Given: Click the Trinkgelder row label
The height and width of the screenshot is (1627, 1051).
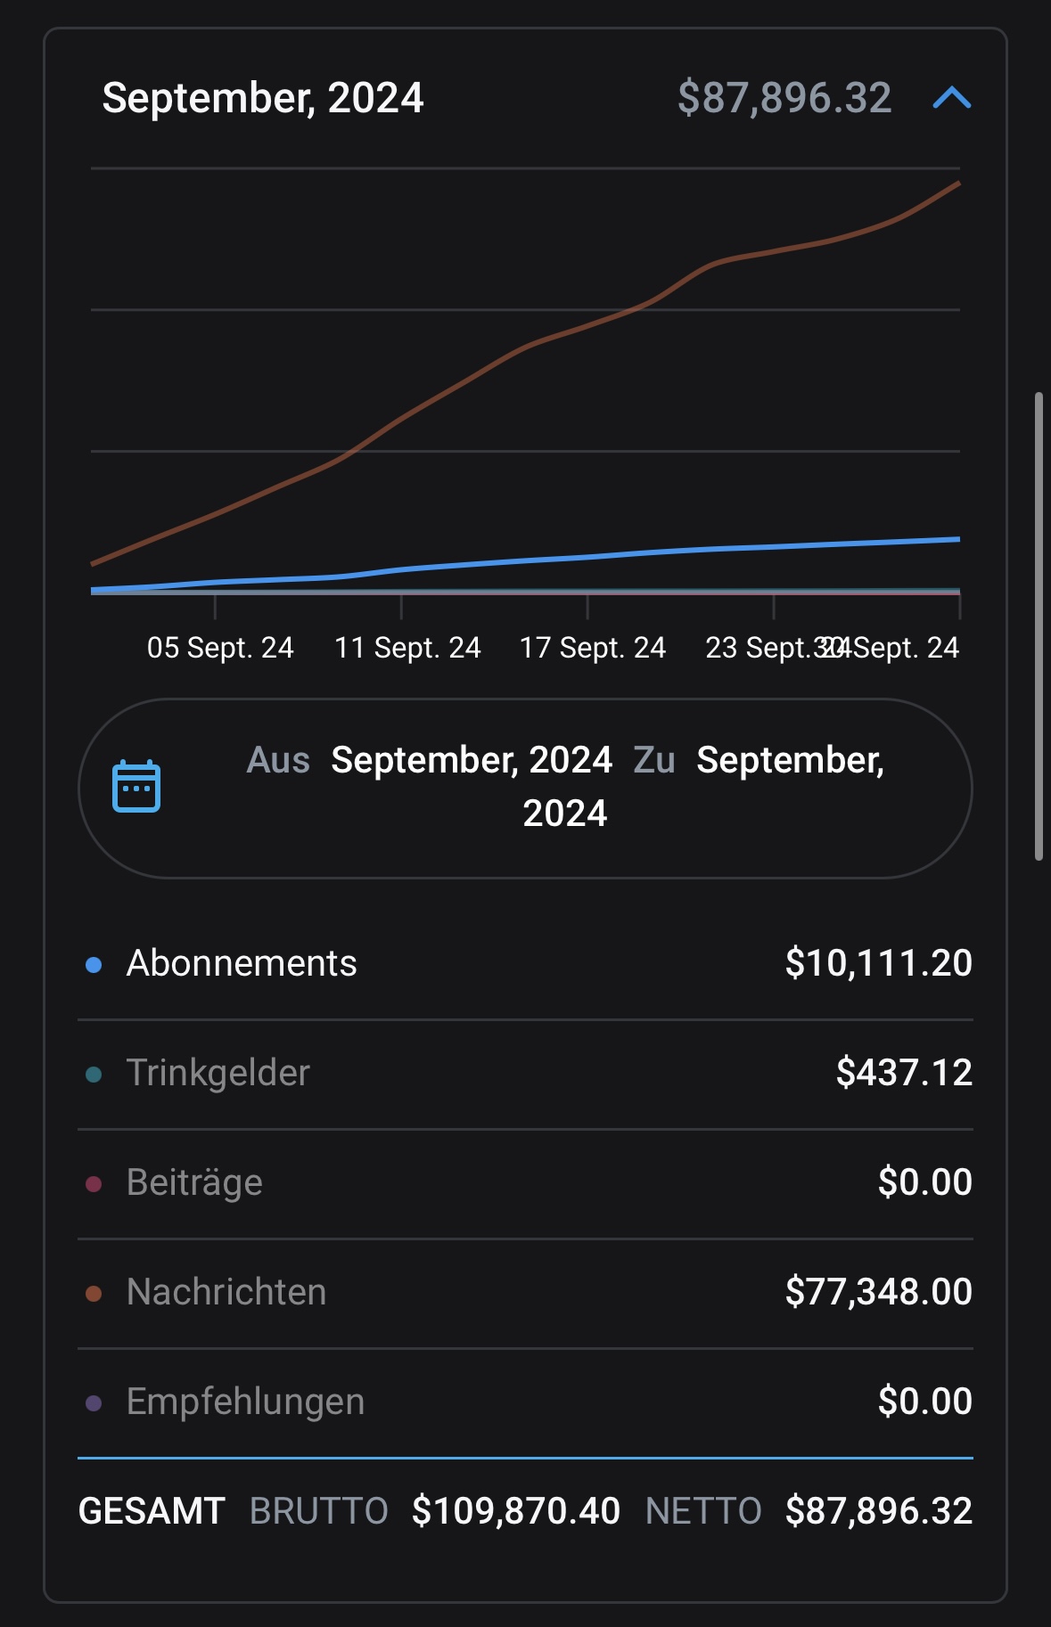Looking at the screenshot, I should (218, 1073).
